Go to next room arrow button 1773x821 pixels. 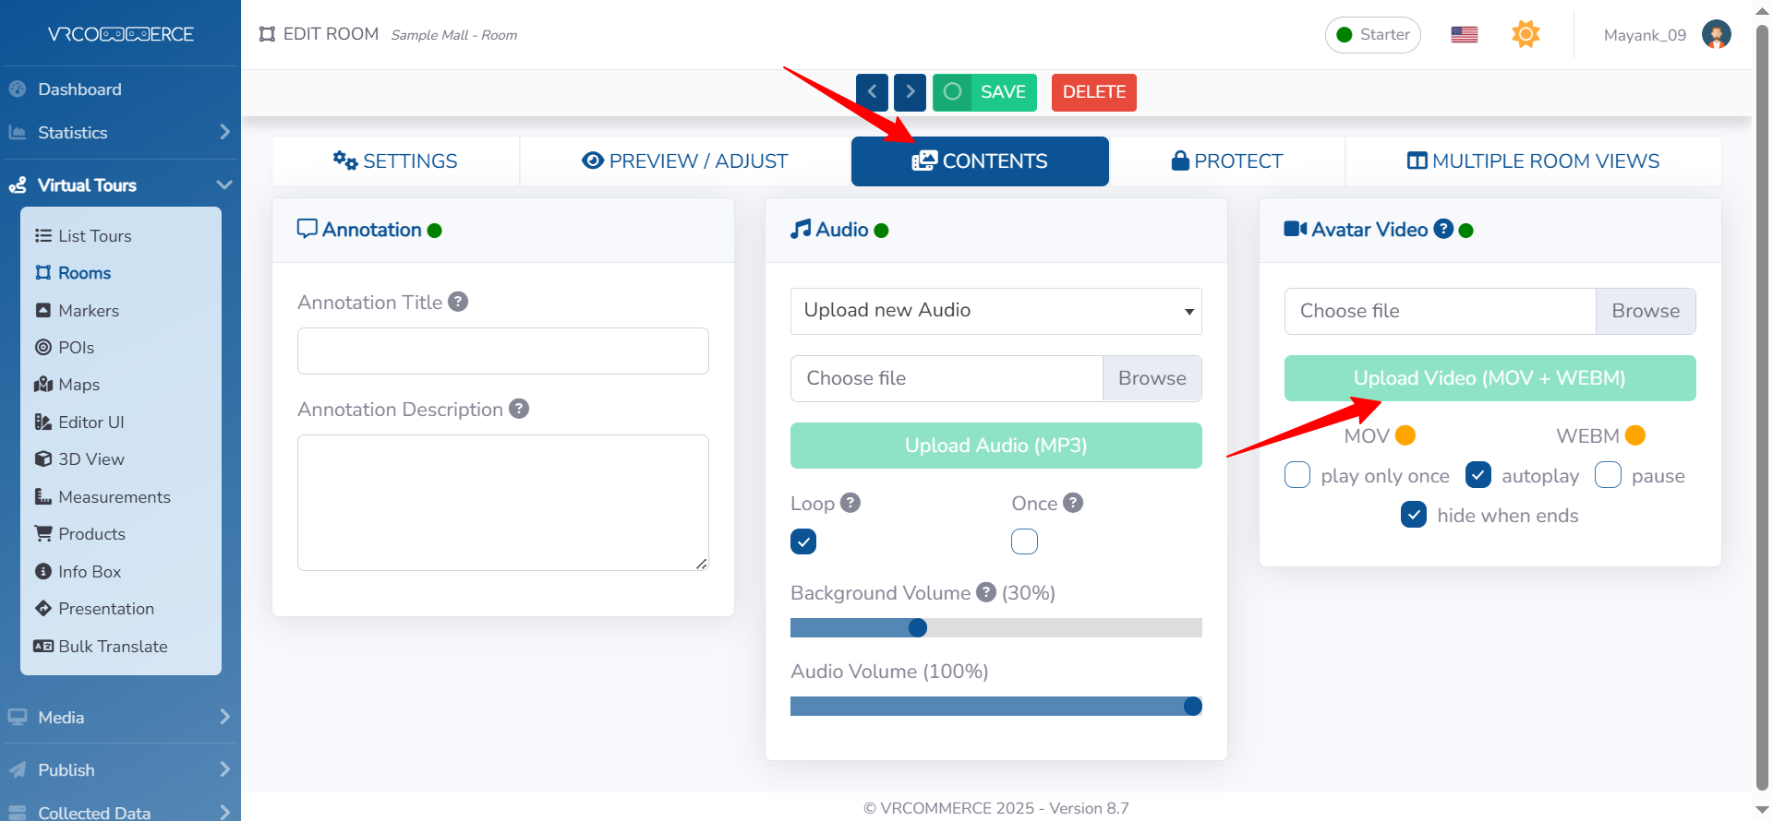[910, 92]
